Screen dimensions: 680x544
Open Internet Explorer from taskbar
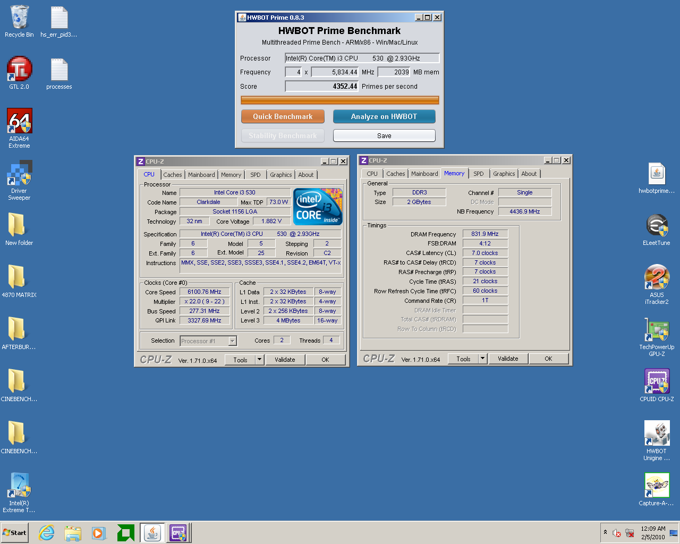[47, 533]
